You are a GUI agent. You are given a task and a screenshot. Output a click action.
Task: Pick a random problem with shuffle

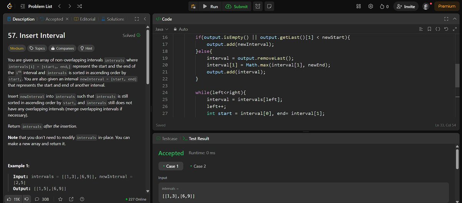(x=79, y=7)
